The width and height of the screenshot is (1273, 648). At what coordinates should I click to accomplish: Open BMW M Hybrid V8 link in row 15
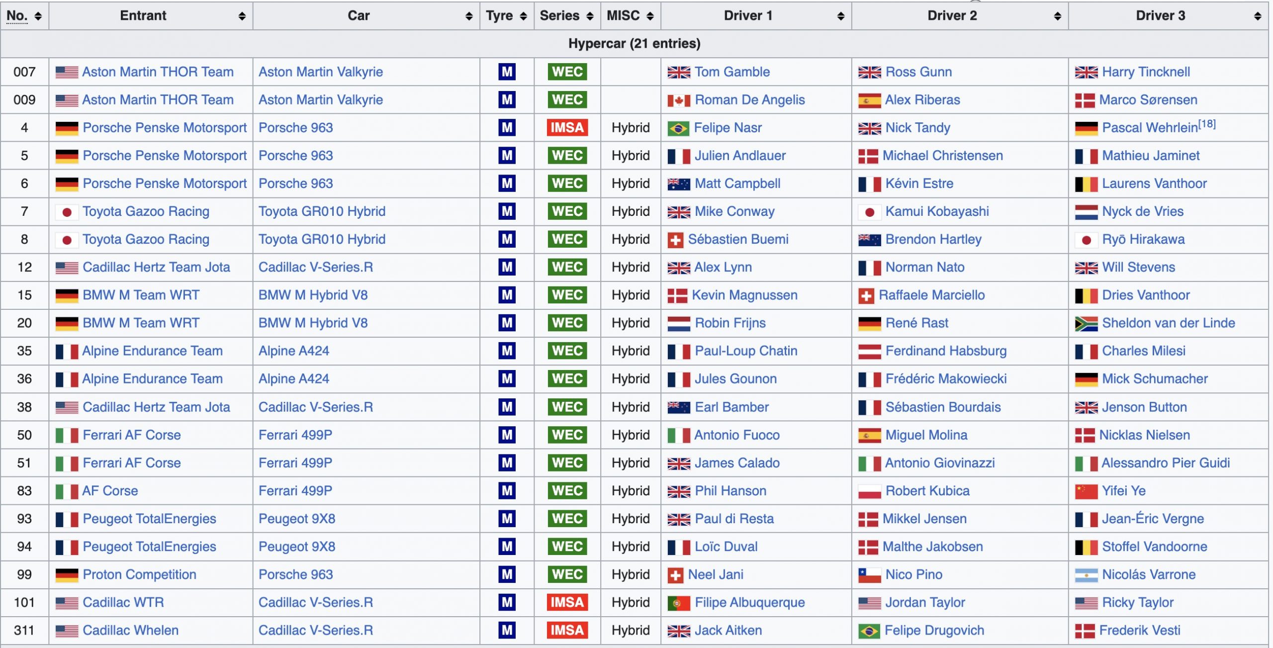pyautogui.click(x=313, y=294)
